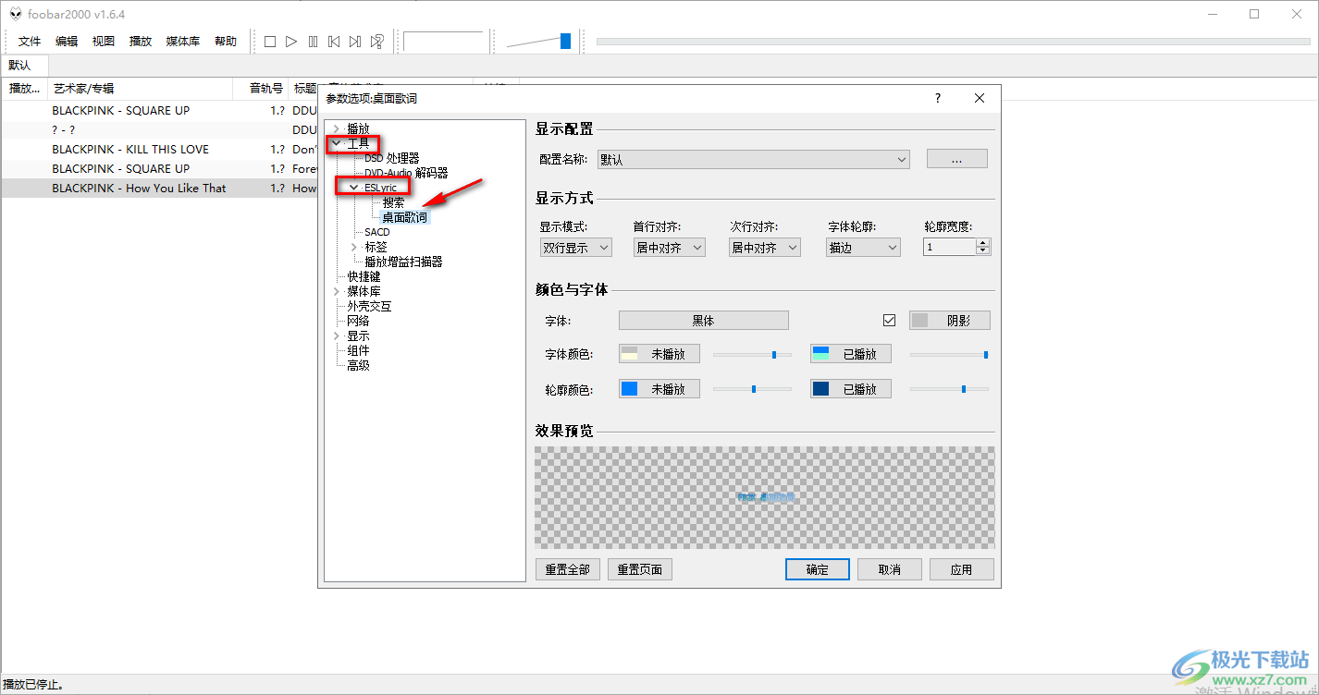Collapse the ESLyric tree node
Screen dimensions: 1319x695
point(354,188)
